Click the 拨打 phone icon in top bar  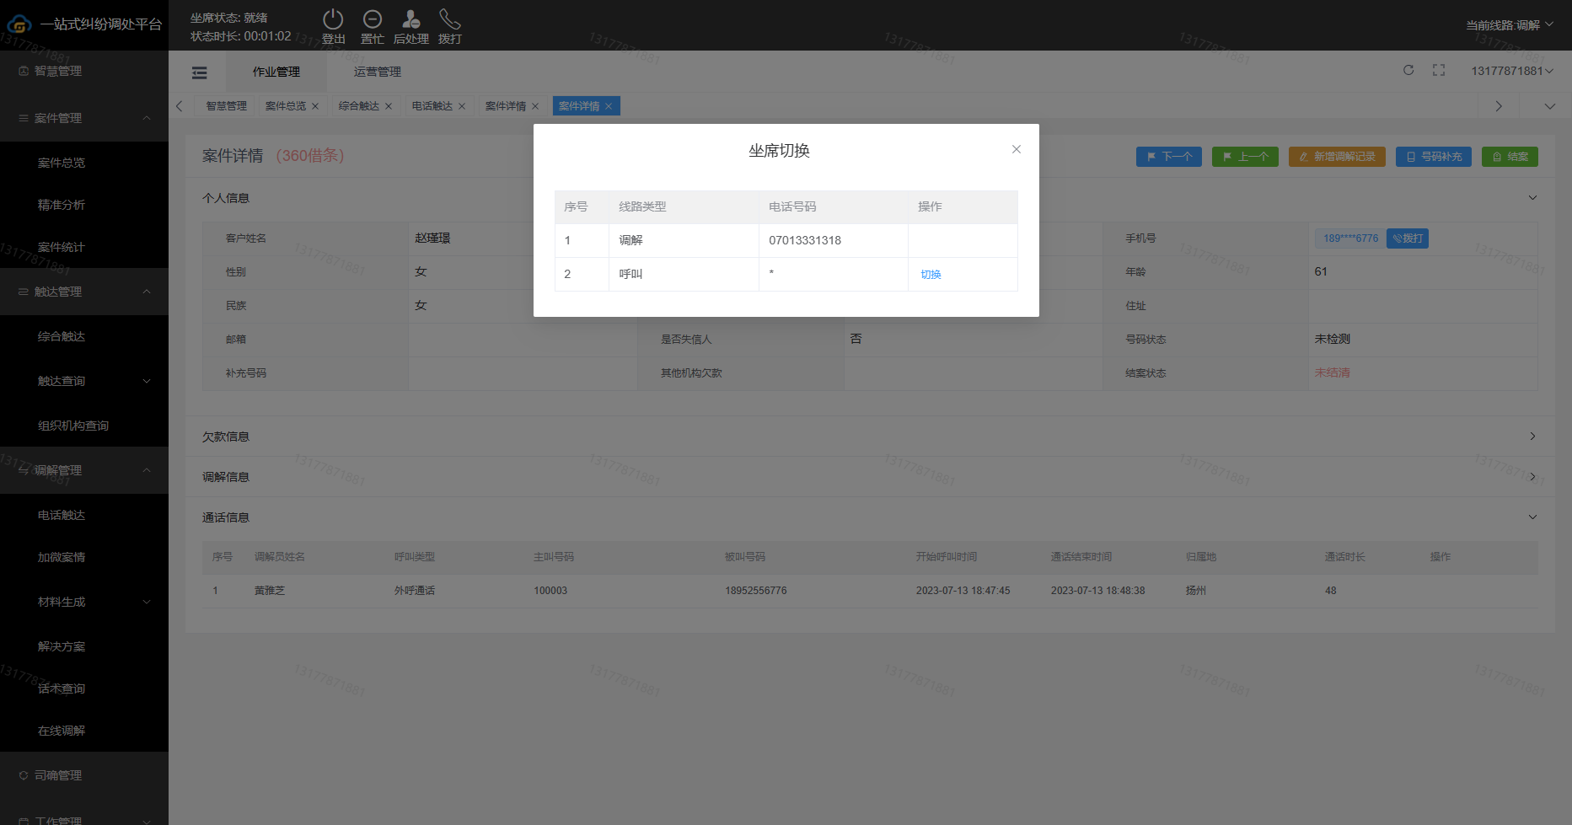[x=449, y=19]
